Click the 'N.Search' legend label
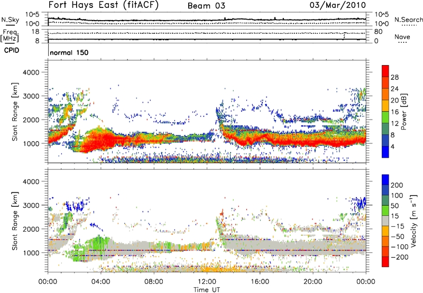 point(408,20)
